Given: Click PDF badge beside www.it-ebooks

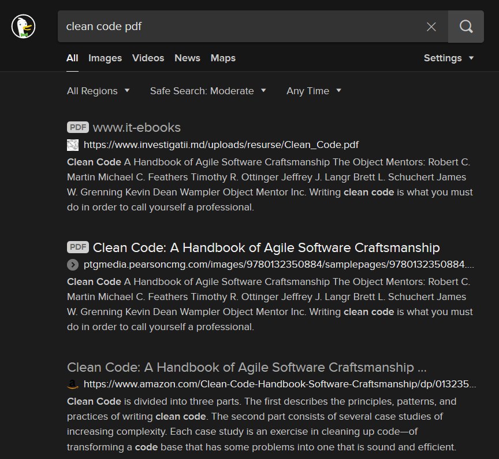Looking at the screenshot, I should (x=78, y=127).
